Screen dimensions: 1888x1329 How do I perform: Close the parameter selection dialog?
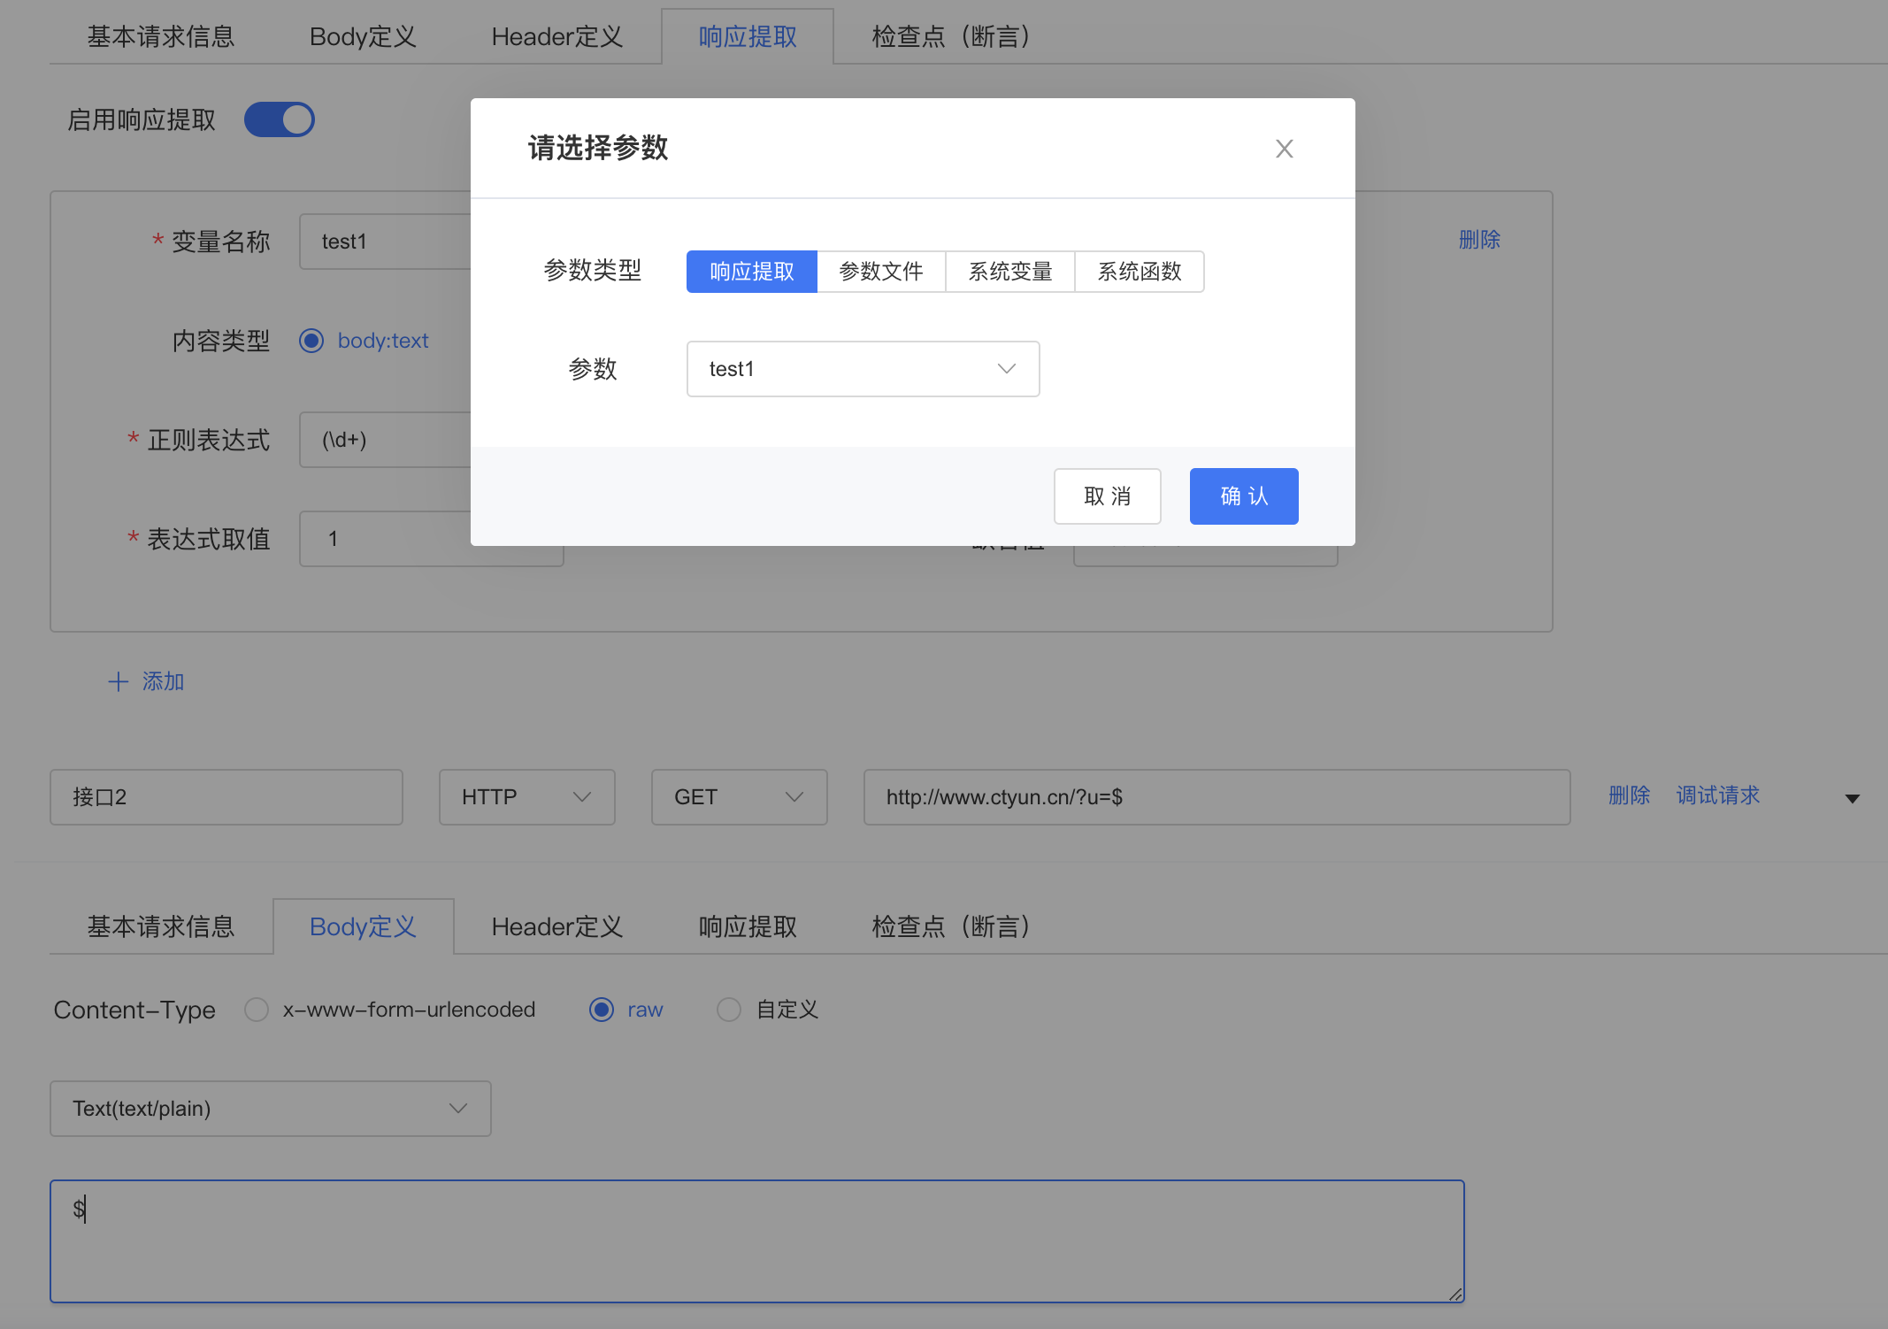pyautogui.click(x=1284, y=149)
